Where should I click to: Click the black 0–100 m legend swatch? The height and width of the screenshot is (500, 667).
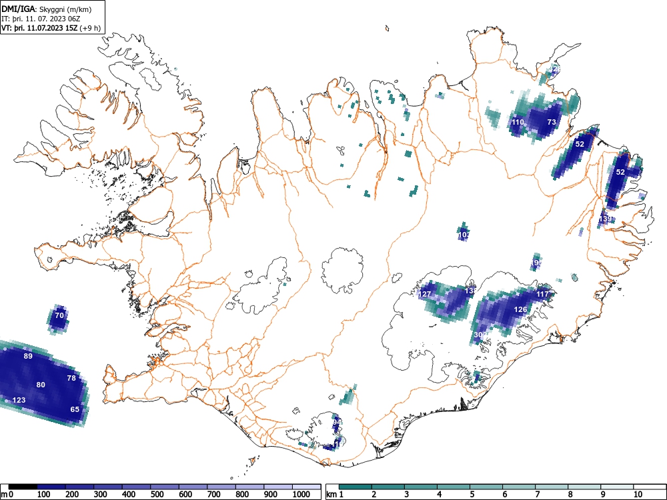point(23,487)
